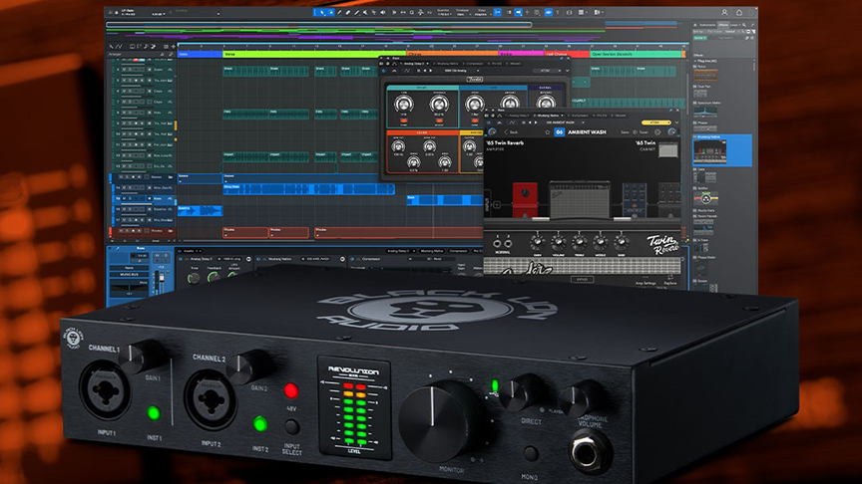This screenshot has height=484, width=862.
Task: Open the 1000 Old Analog preset dropdown
Action: coord(461,71)
